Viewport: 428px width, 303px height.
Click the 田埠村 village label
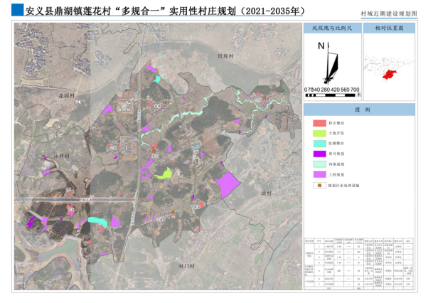coord(227,55)
